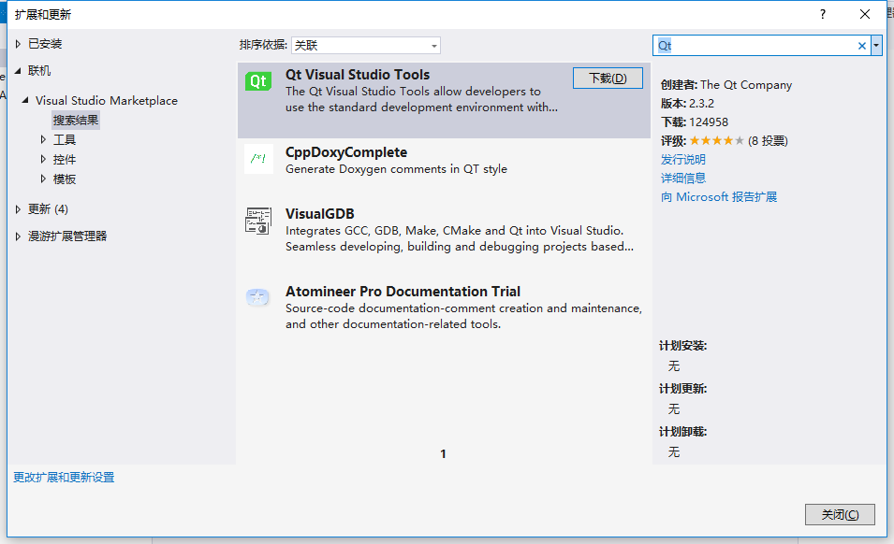Select the VisualGDB result title
The width and height of the screenshot is (894, 544).
pyautogui.click(x=320, y=214)
